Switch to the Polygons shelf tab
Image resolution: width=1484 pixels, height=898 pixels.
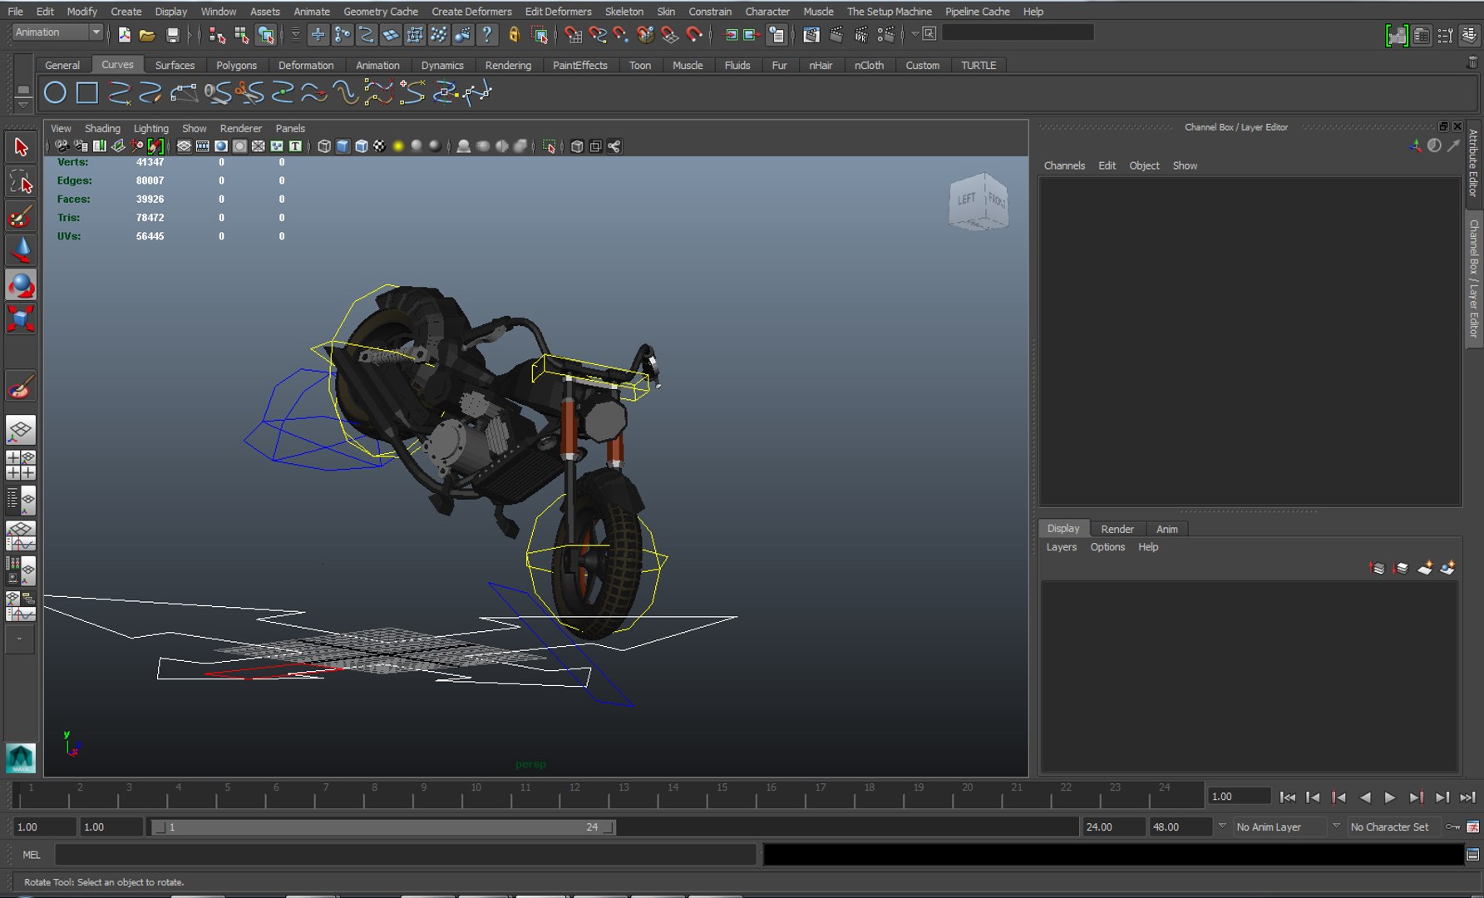click(236, 65)
